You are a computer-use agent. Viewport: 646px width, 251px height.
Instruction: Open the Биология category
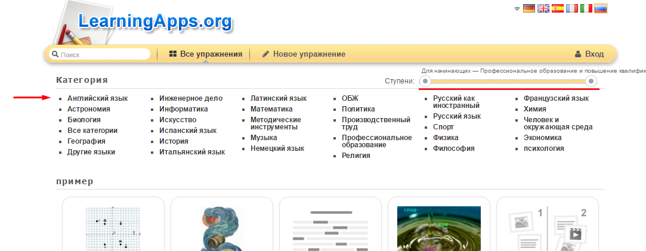[84, 120]
